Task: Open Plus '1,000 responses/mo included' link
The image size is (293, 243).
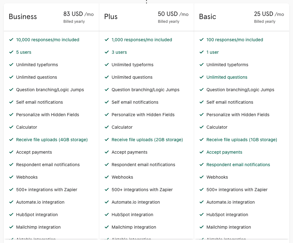Action: (142, 40)
